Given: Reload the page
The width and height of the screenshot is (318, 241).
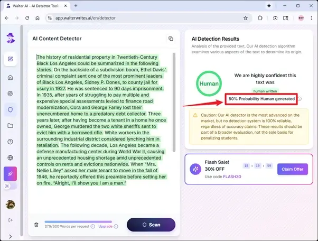Looking at the screenshot, I should (27, 18).
